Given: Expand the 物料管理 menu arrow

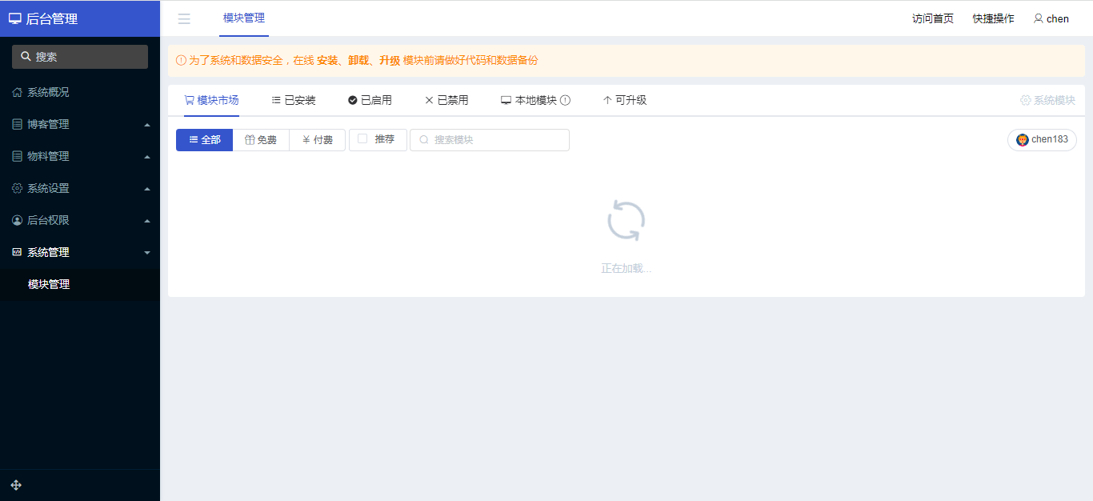Looking at the screenshot, I should click(x=146, y=157).
